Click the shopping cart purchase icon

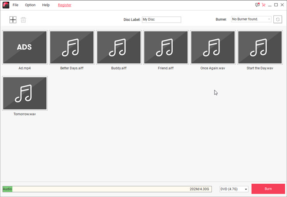coord(264,5)
